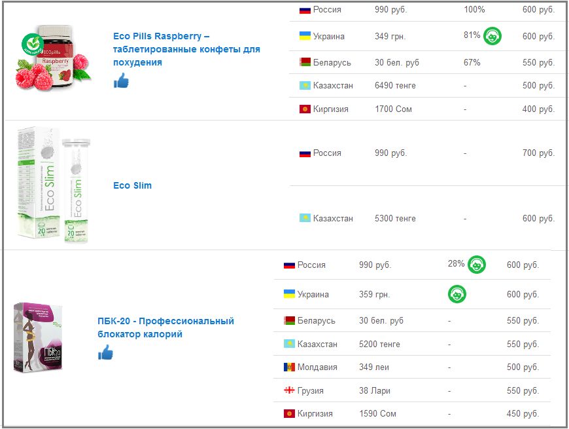Click the thumbs-up icon under ПБК-20
The height and width of the screenshot is (429, 569).
(105, 352)
